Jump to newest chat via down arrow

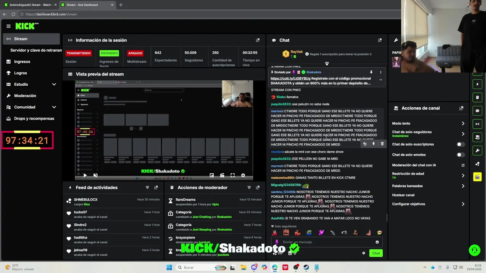[x=327, y=64]
